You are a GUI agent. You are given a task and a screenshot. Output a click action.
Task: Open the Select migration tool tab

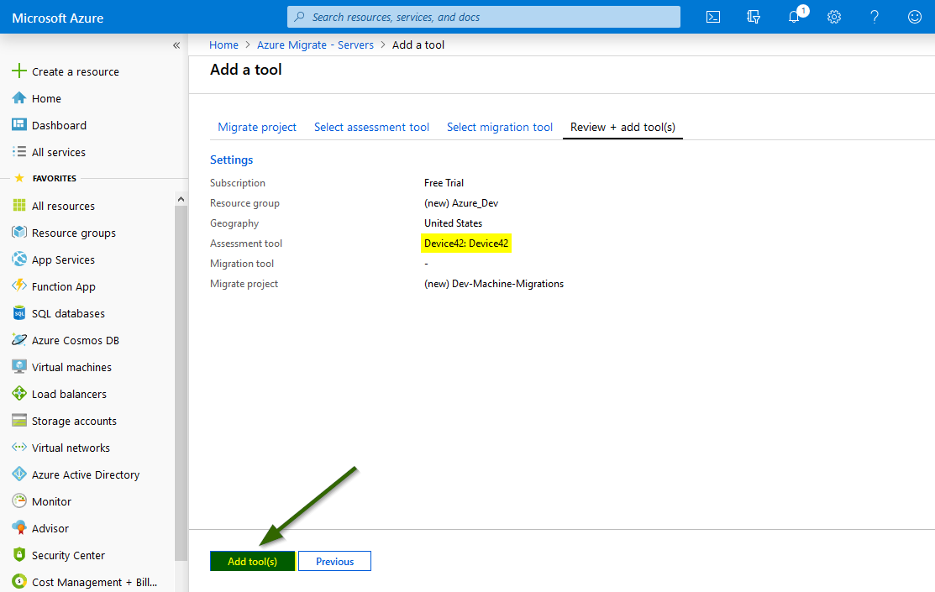(x=500, y=128)
